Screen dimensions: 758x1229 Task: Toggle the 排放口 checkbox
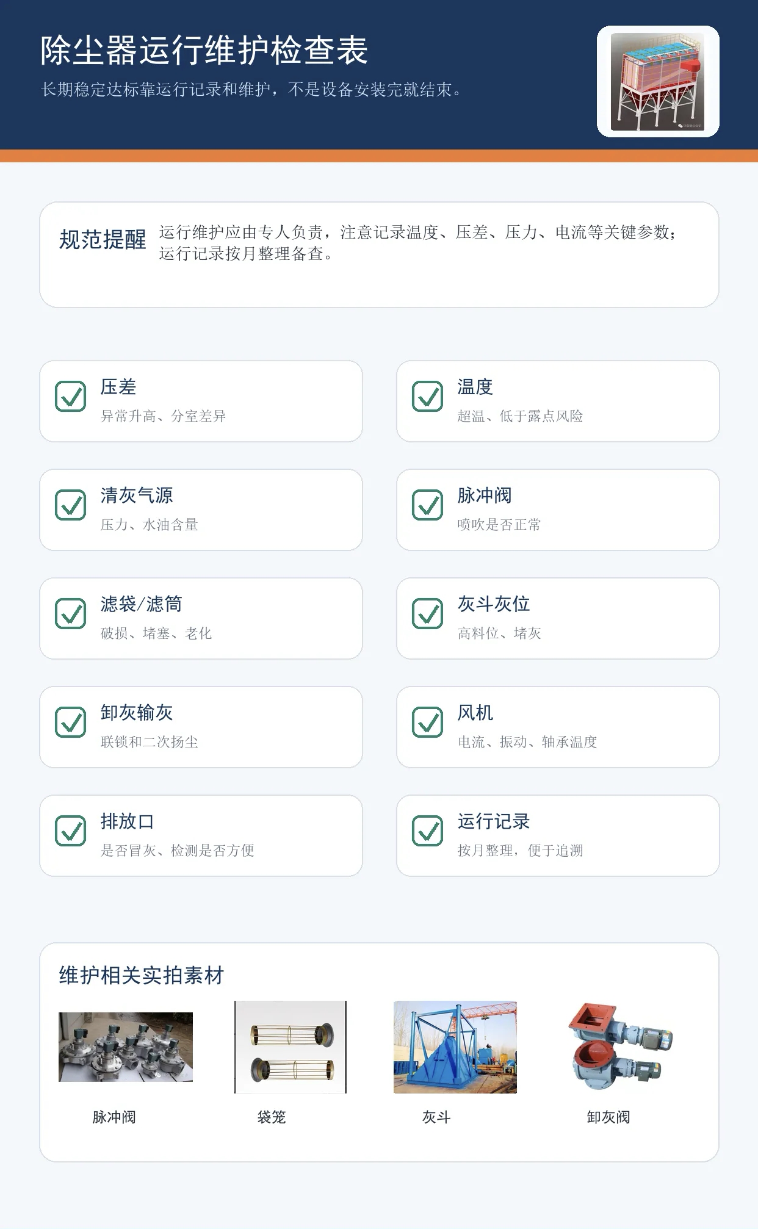pos(71,831)
